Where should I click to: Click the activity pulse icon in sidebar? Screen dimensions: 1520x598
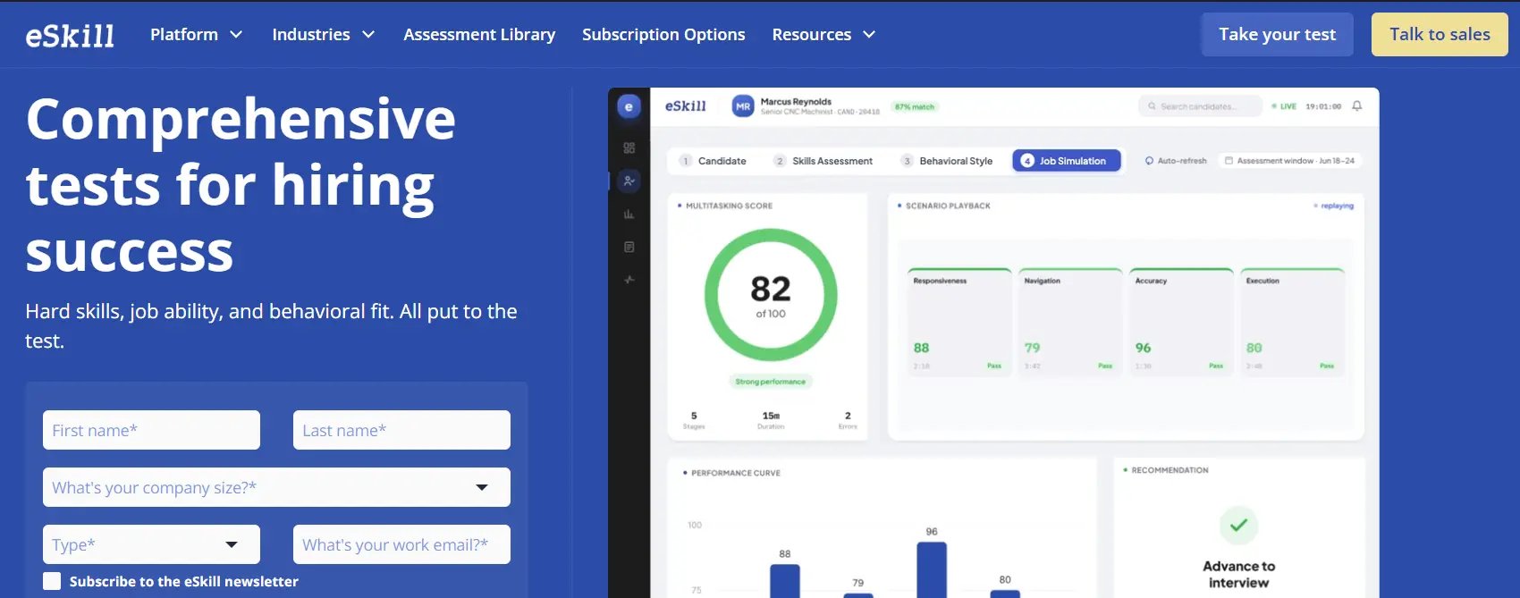629,280
